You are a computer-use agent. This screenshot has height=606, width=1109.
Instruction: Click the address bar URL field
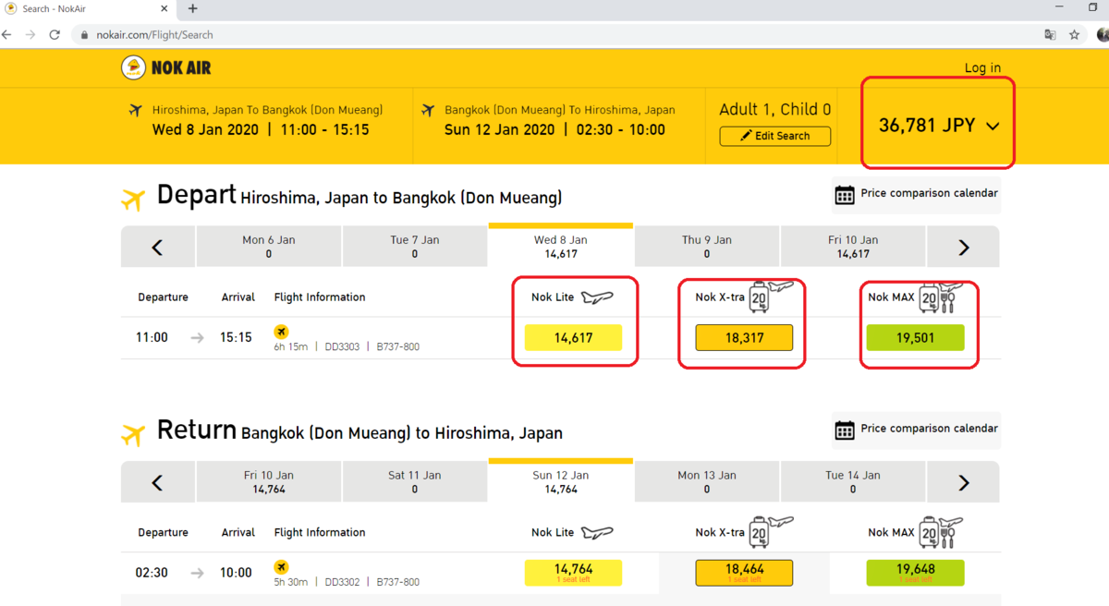(554, 35)
